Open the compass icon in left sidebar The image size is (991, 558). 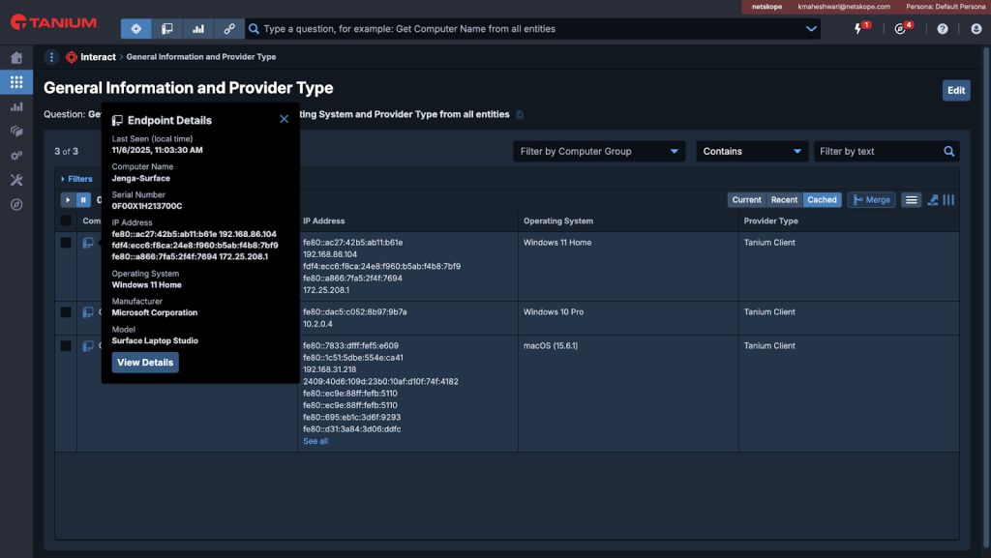16,204
